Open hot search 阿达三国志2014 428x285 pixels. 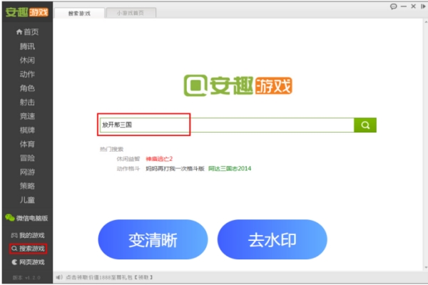[230, 169]
